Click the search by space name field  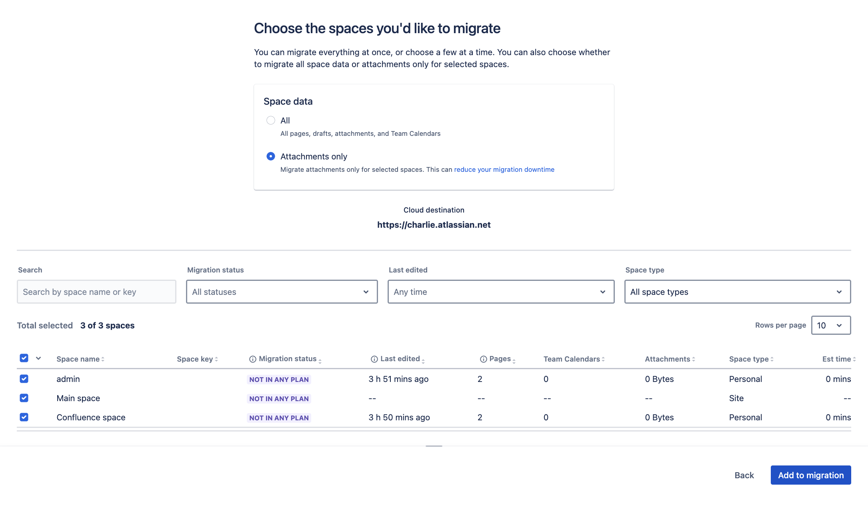point(96,292)
